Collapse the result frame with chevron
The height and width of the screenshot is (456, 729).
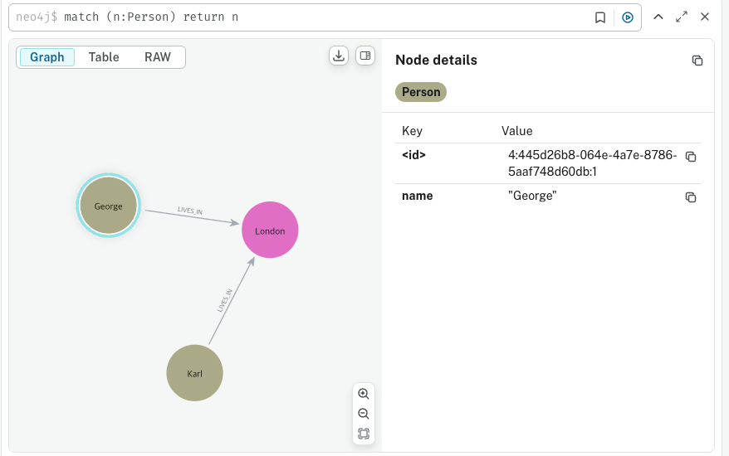(658, 17)
